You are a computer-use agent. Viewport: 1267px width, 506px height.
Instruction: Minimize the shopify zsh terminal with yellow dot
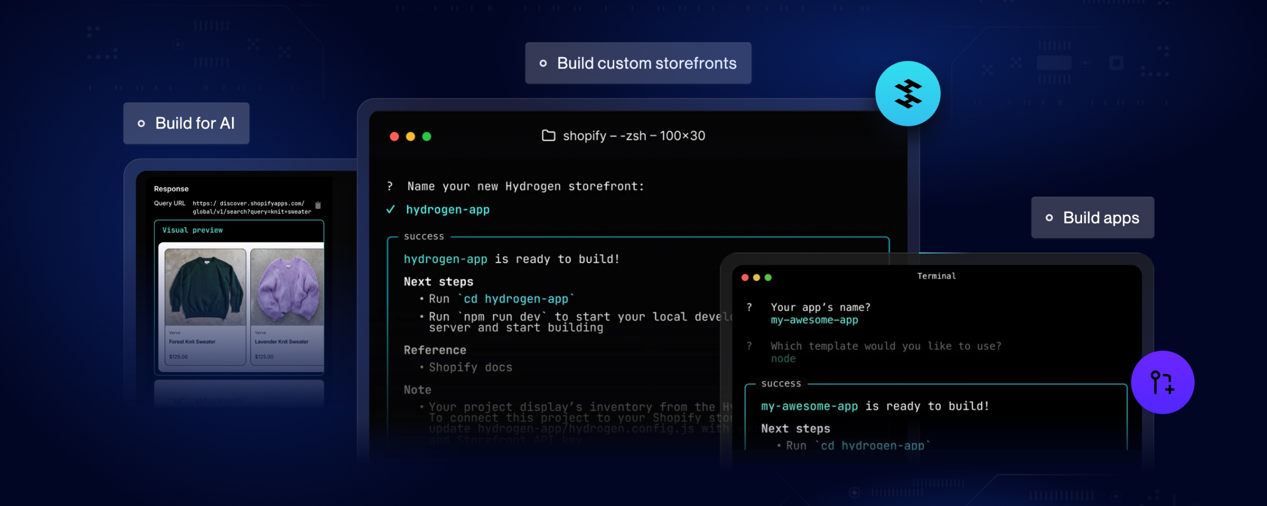[x=411, y=137]
